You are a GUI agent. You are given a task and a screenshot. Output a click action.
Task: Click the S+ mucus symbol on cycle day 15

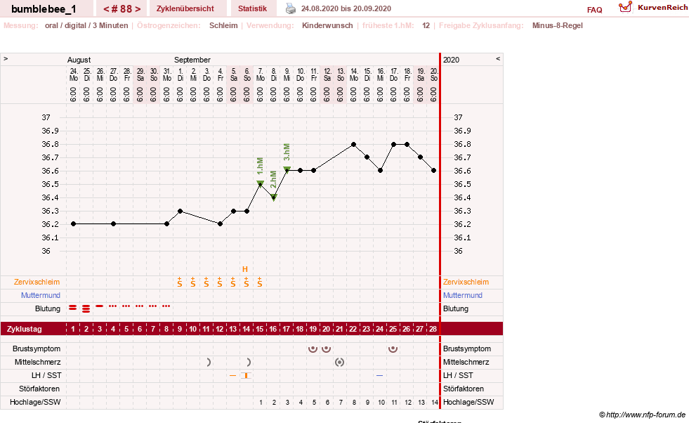[260, 282]
